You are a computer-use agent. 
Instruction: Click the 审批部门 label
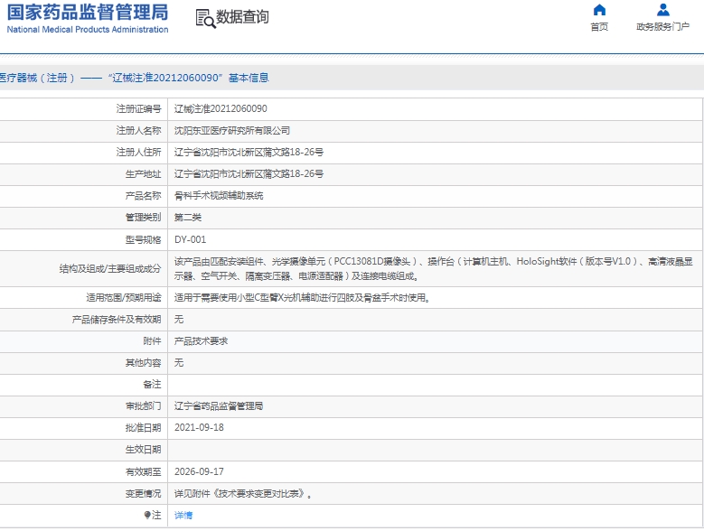coord(143,405)
